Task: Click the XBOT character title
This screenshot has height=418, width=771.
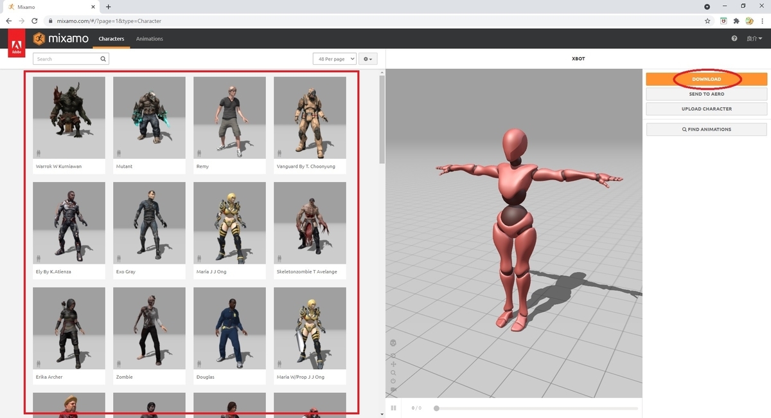Action: (x=579, y=59)
